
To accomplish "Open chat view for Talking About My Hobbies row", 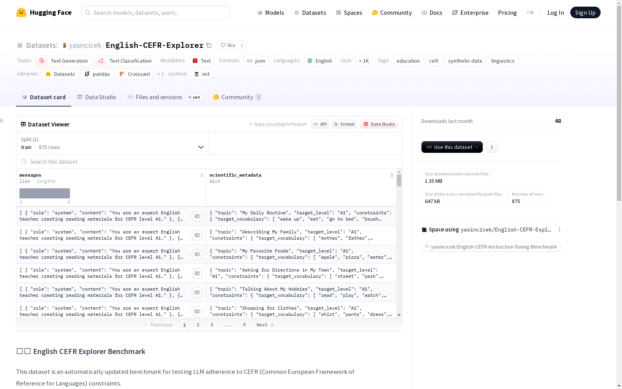I will point(197,293).
